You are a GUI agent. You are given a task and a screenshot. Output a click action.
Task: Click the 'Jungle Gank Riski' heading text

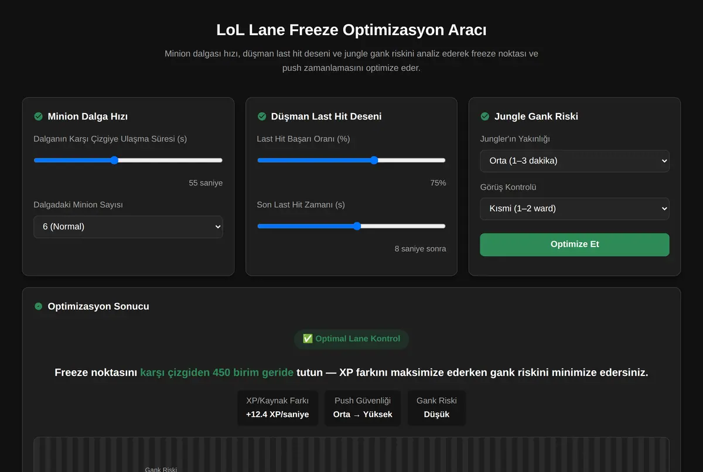(536, 117)
